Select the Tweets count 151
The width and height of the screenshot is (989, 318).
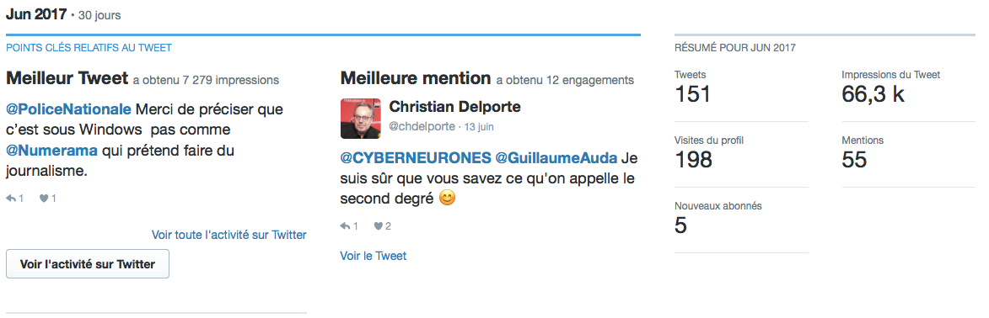[692, 94]
